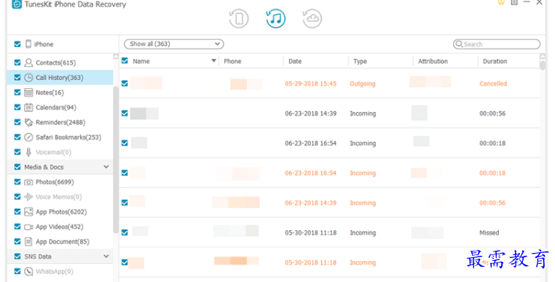Open the Show all (363) dropdown

click(174, 44)
